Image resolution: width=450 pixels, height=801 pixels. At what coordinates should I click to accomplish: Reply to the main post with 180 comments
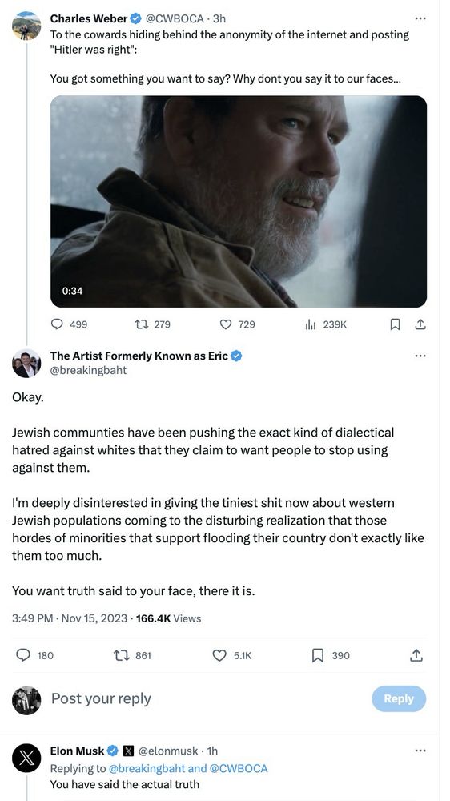coord(34,655)
